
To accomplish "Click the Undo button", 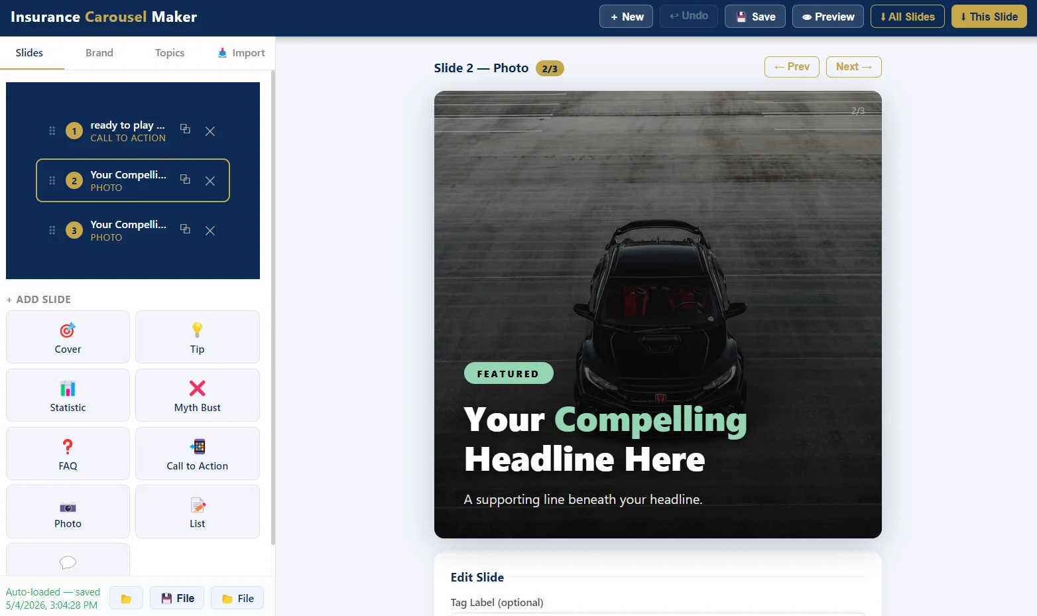I will pos(689,16).
